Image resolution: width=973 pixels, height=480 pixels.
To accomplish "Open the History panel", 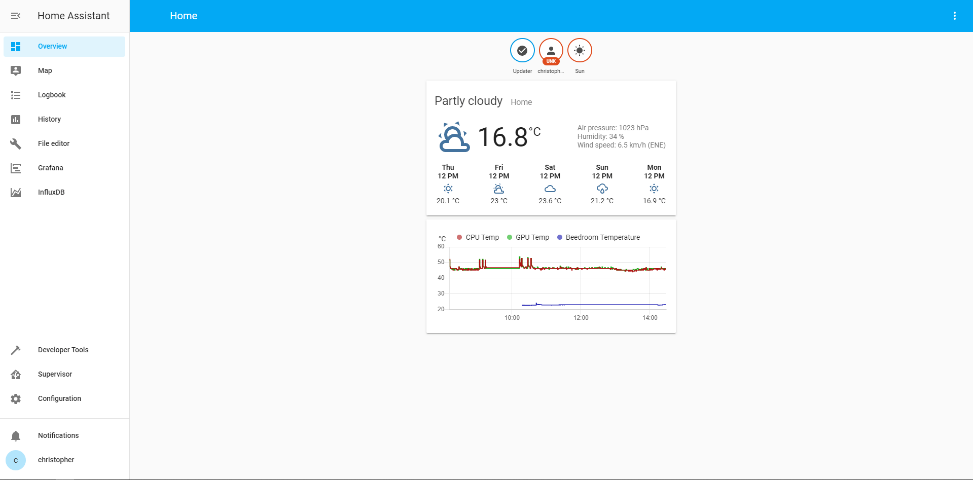I will [x=49, y=119].
